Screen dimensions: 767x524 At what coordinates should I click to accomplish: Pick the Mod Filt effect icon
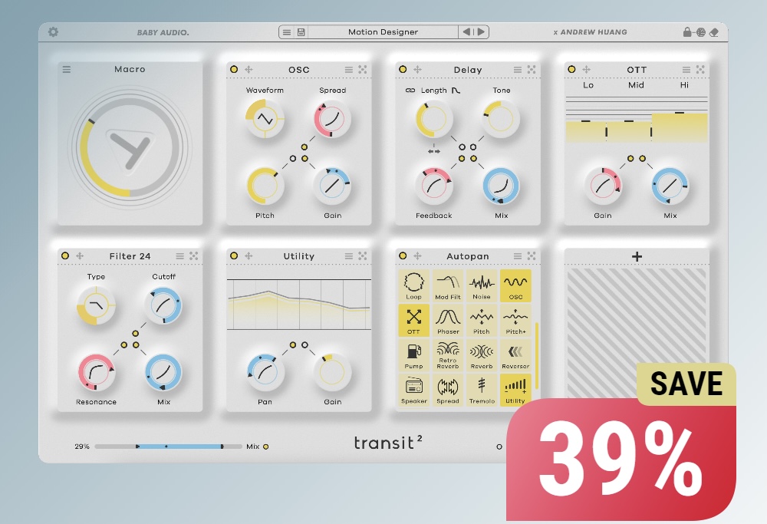coord(448,285)
